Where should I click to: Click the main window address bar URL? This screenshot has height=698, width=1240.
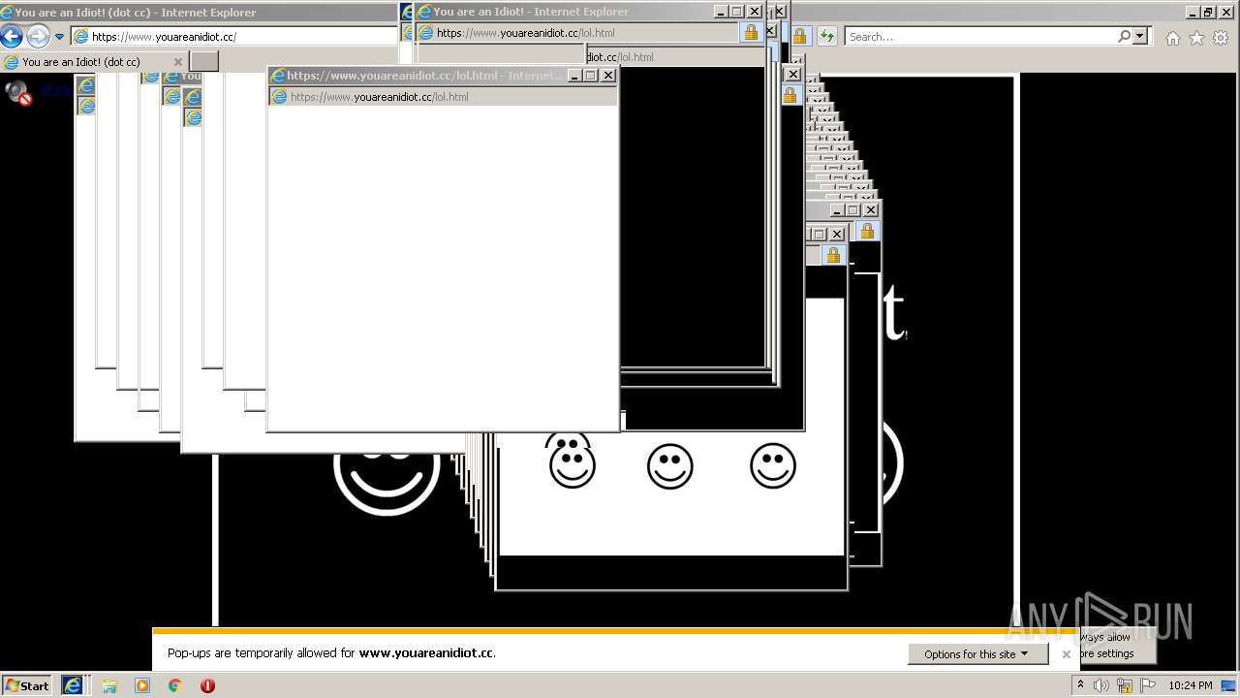(164, 37)
